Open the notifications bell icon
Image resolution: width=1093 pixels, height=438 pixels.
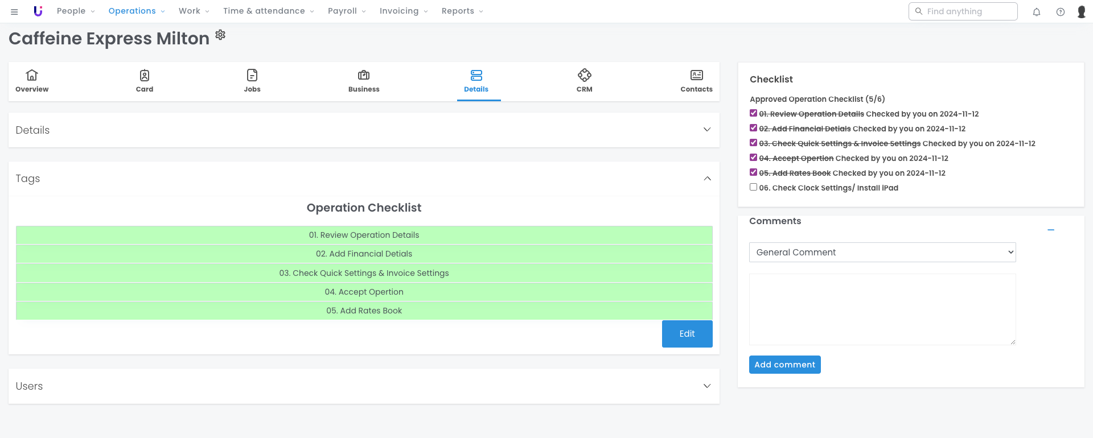(x=1036, y=11)
